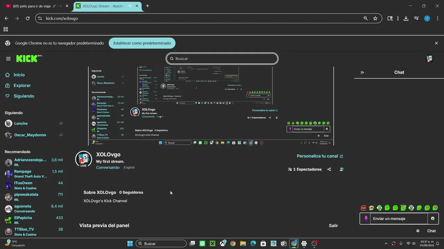Screen dimensions: 444x249
Task: Click the Windows Start button
Action: (130, 243)
